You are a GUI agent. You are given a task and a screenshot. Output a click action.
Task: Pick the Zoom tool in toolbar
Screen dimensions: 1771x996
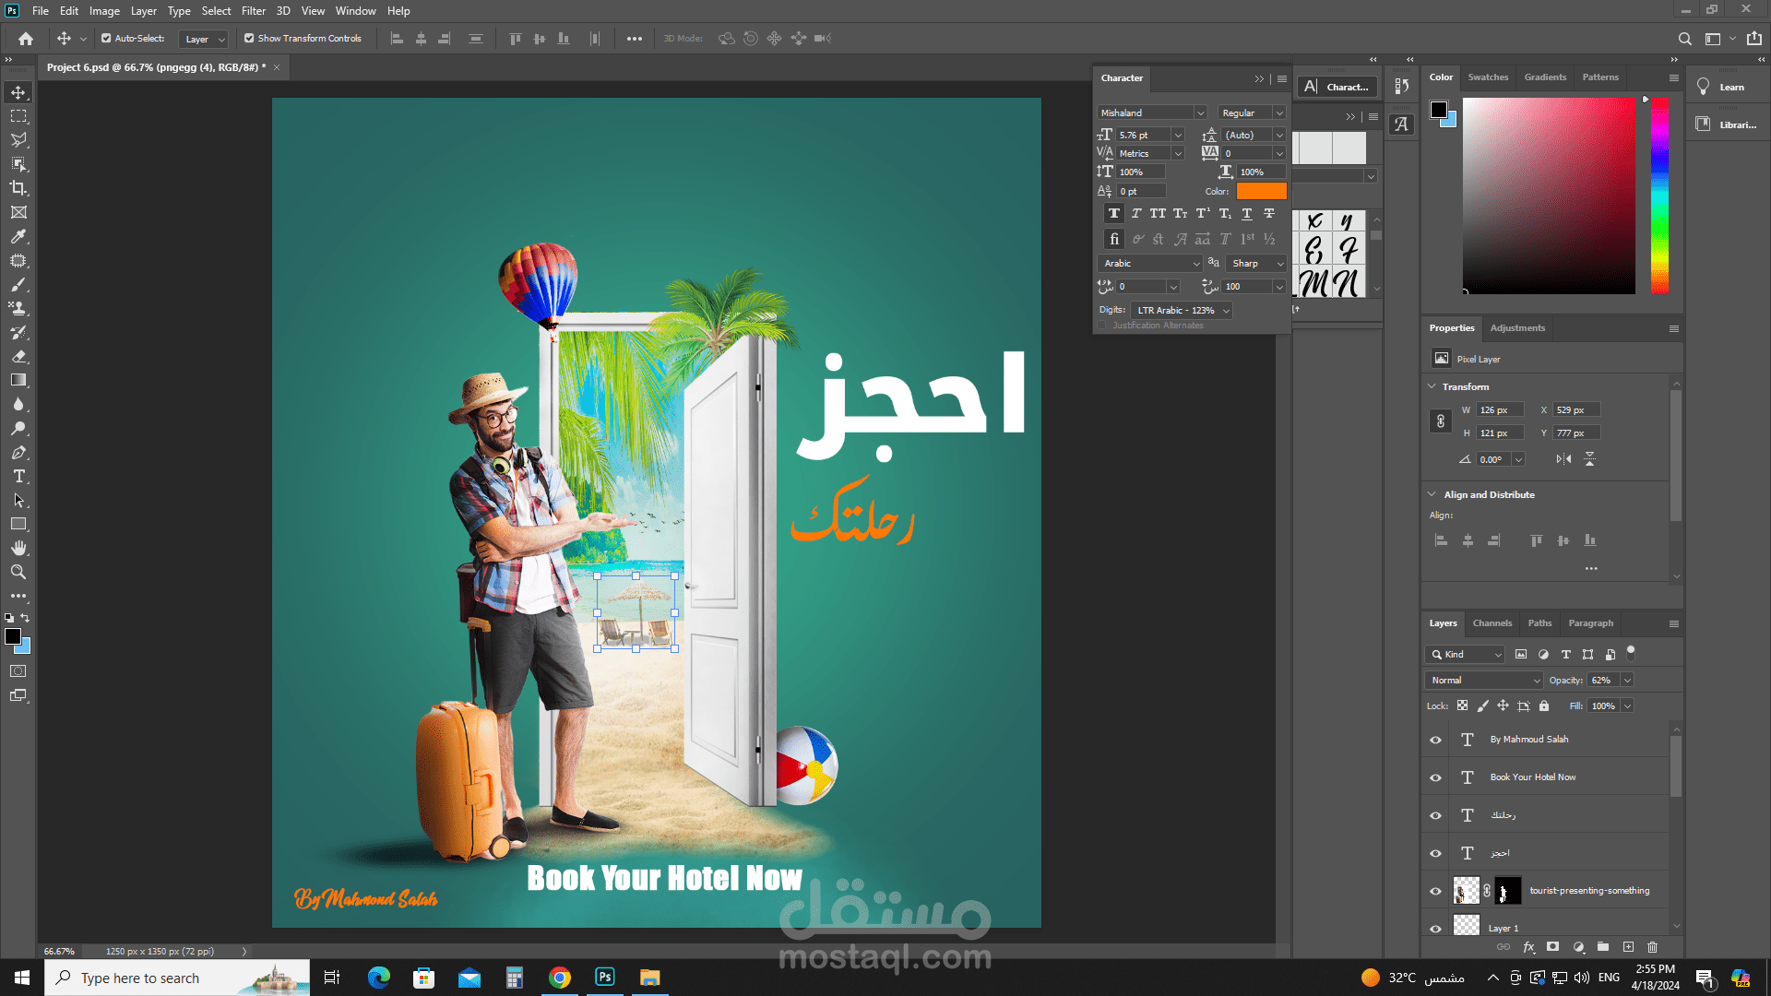tap(18, 573)
